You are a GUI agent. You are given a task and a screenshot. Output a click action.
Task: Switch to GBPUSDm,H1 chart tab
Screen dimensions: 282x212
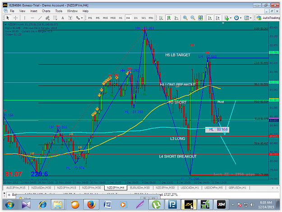pos(237,188)
